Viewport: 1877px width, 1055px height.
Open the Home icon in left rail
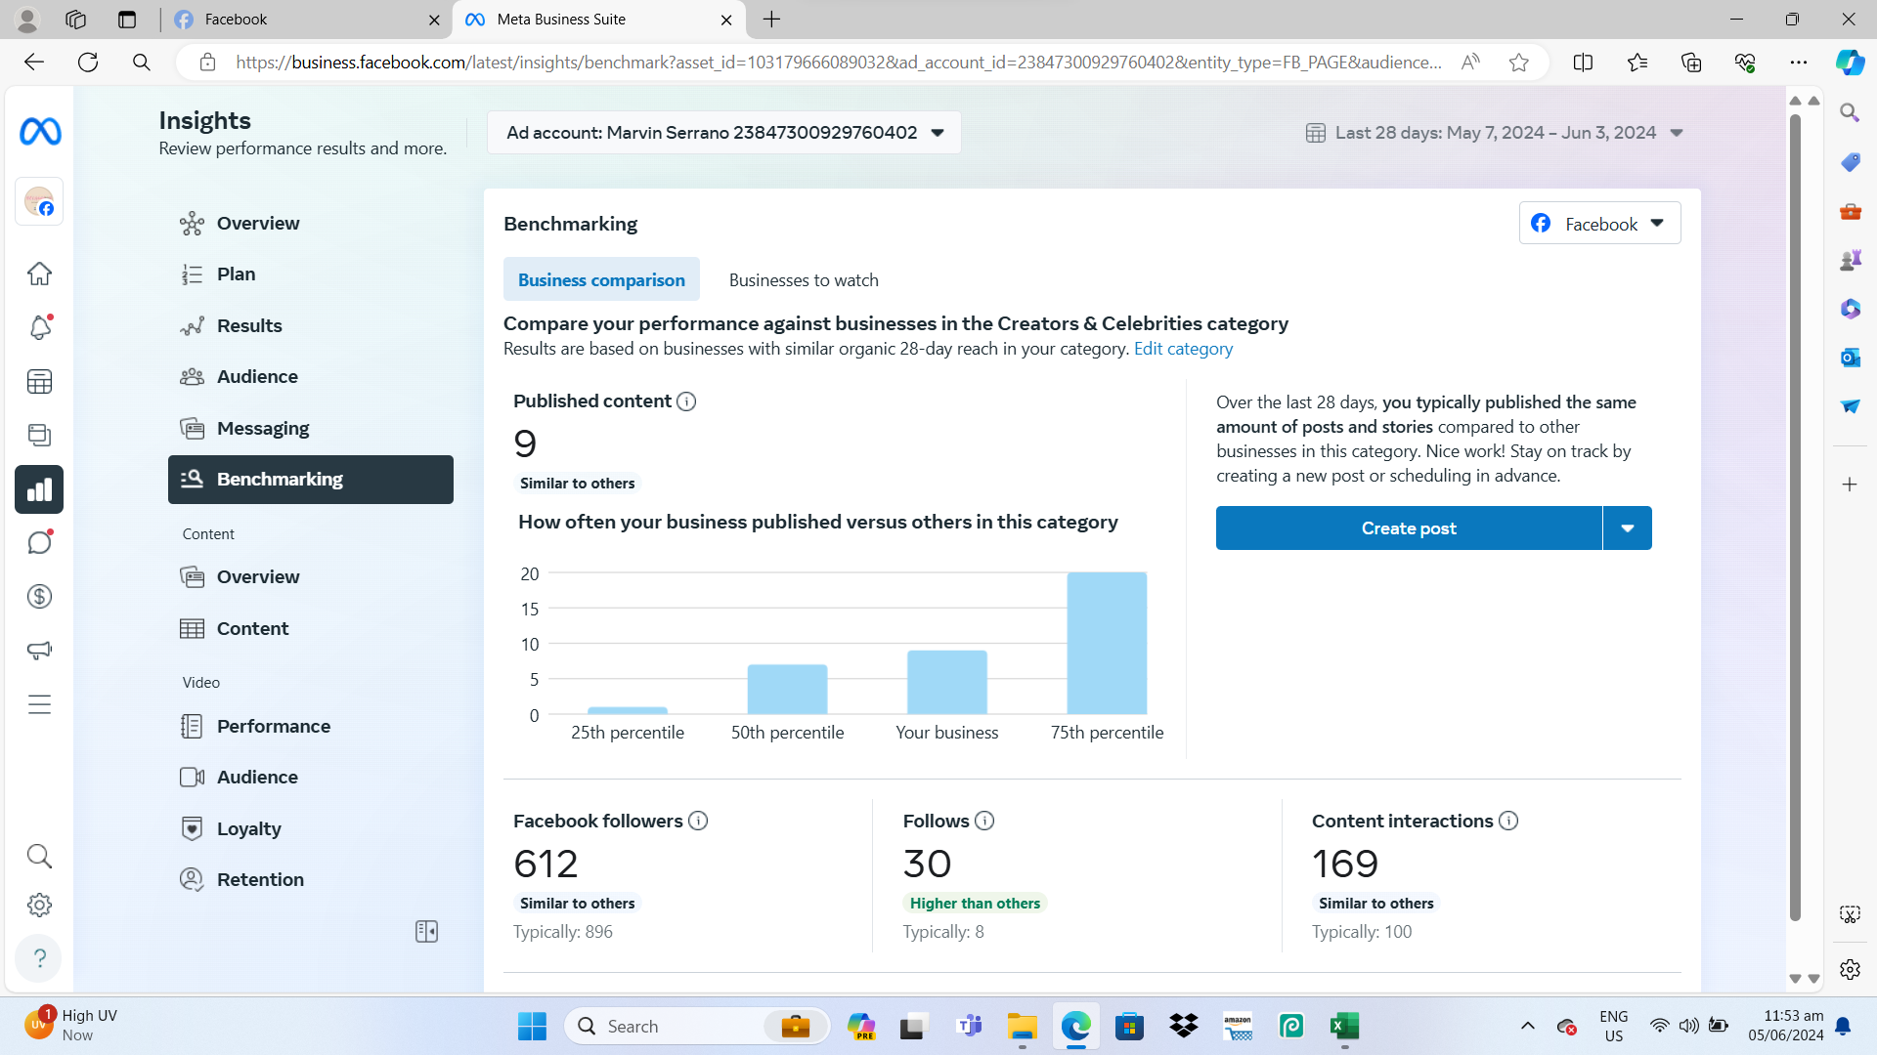tap(39, 274)
